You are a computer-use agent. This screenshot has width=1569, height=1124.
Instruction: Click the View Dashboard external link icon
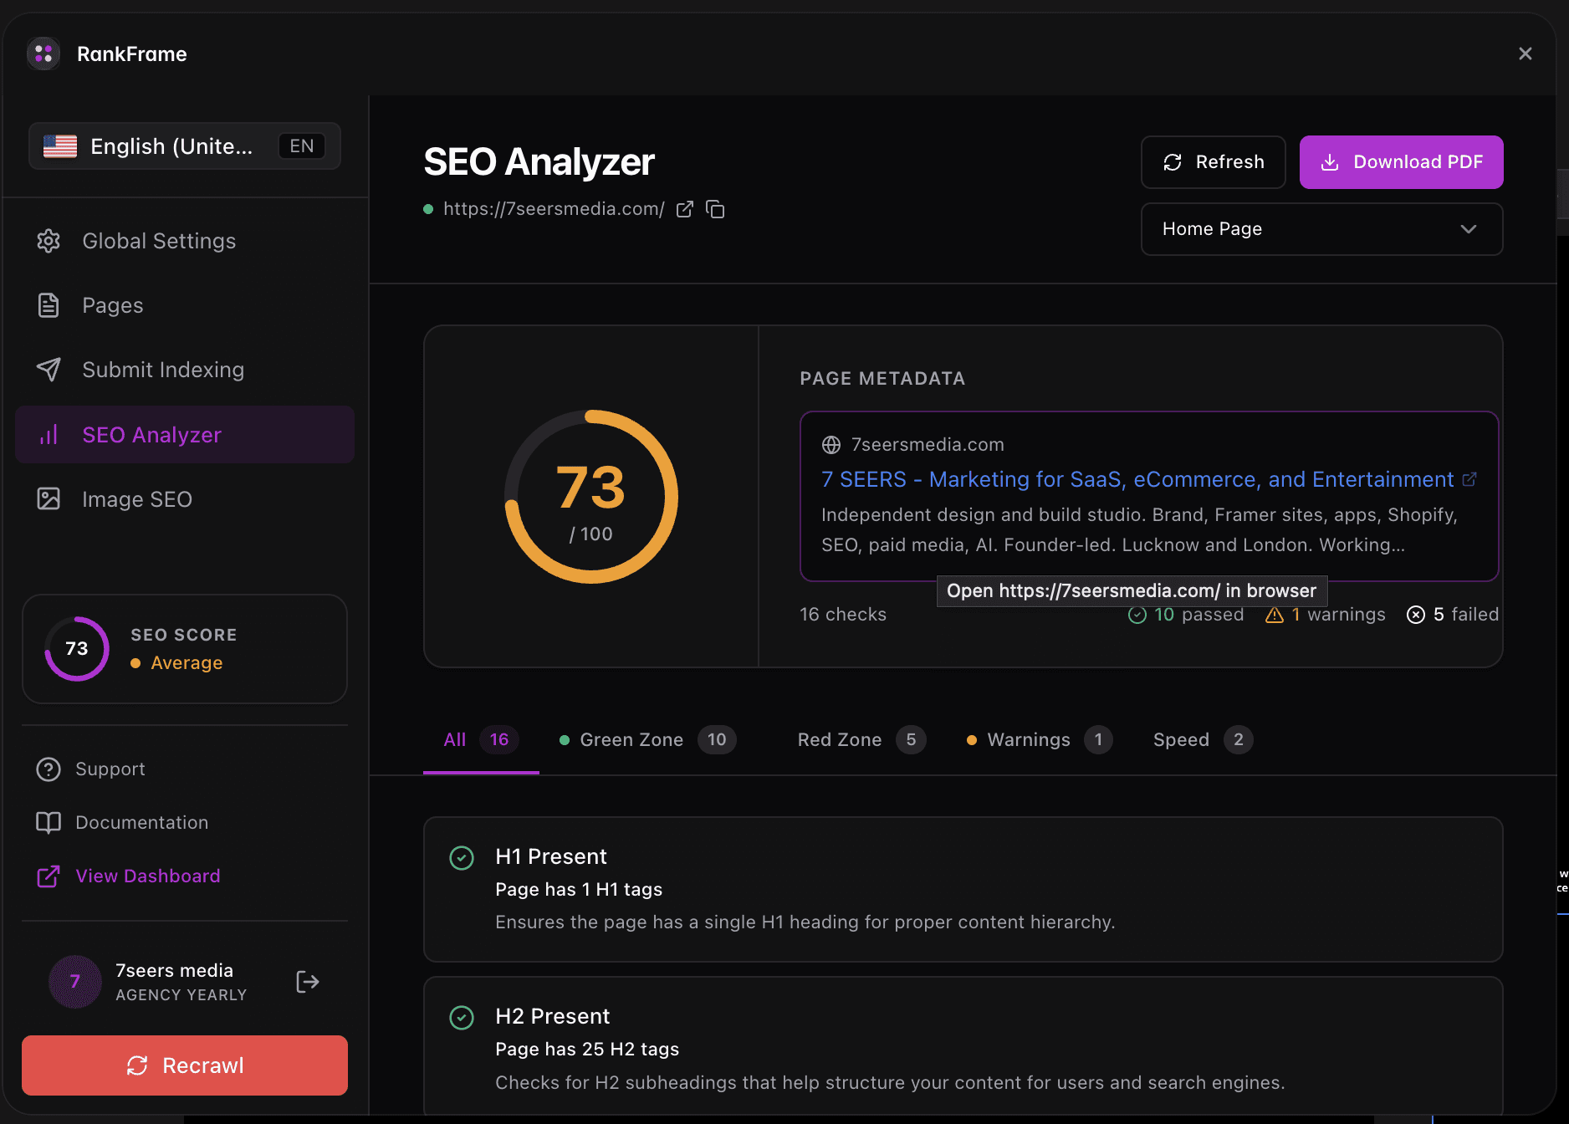click(49, 876)
